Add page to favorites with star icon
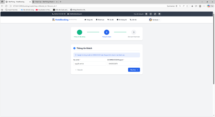This screenshot has width=215, height=117. click(187, 6)
